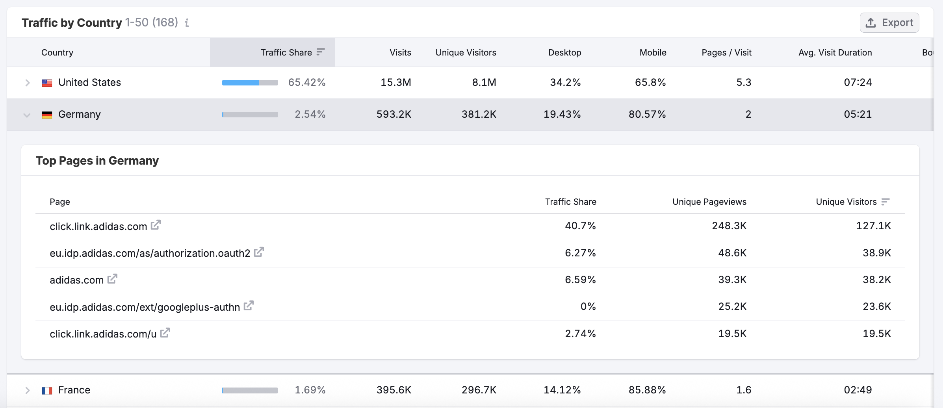Open external link for the authorization.oauth2 page
The image size is (943, 408).
259,252
